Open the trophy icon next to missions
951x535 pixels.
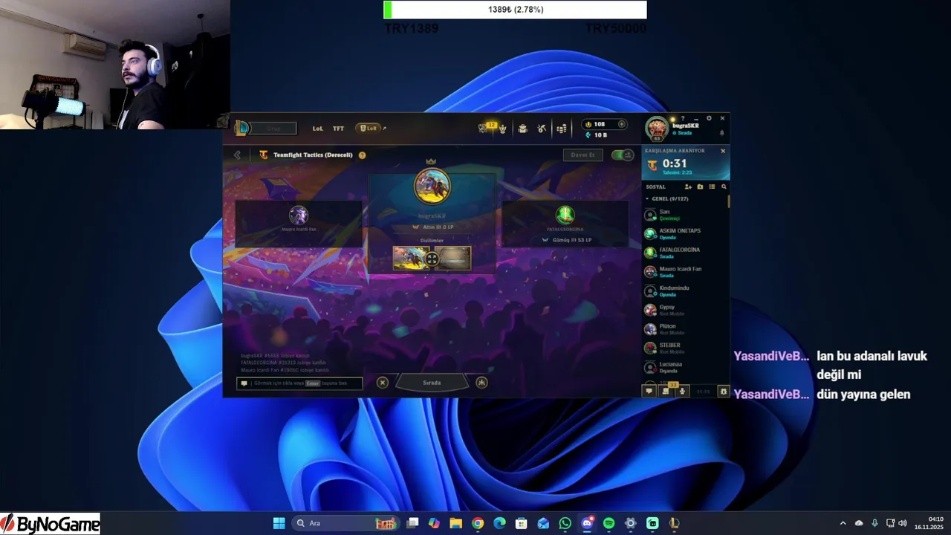click(x=503, y=129)
